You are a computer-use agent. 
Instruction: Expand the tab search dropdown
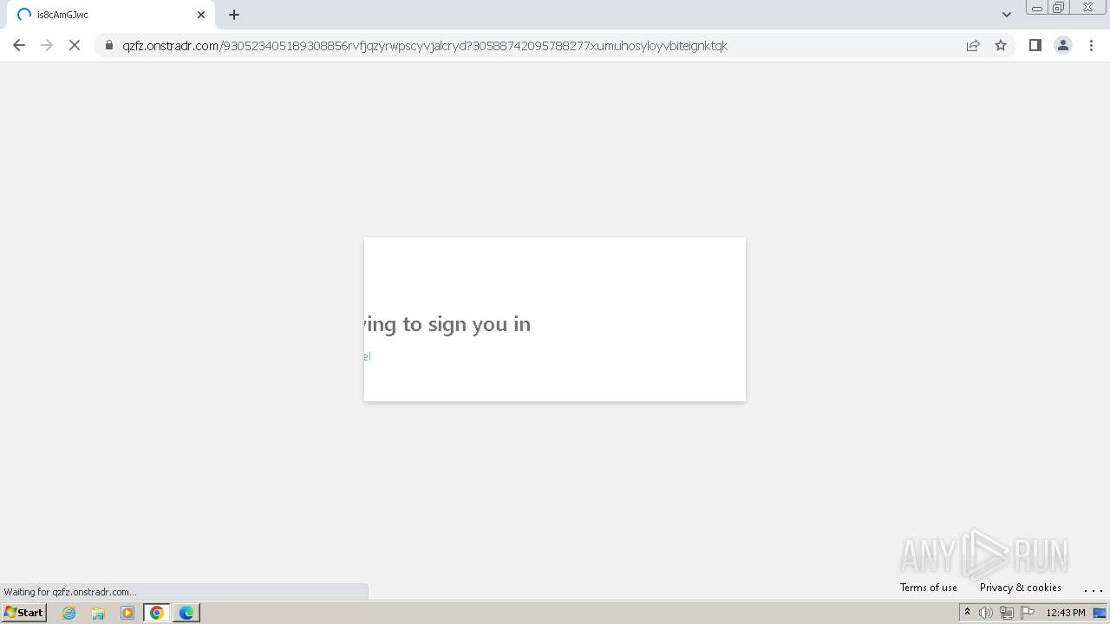coord(1006,15)
